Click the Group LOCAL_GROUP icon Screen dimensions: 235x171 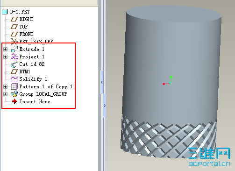[x=14, y=94]
